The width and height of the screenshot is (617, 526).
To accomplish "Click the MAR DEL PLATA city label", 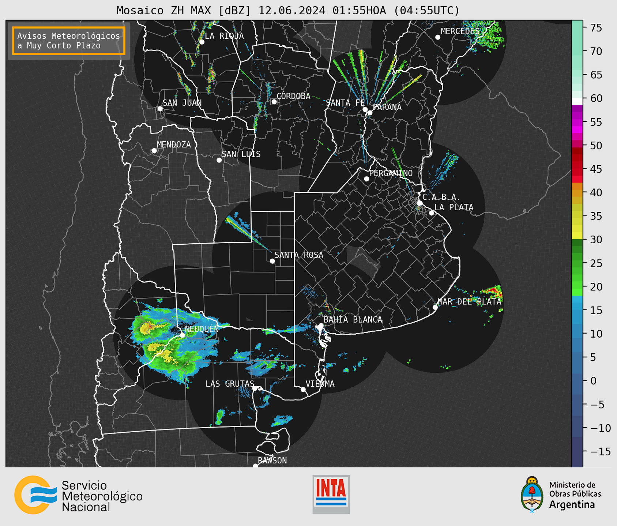I will point(470,302).
